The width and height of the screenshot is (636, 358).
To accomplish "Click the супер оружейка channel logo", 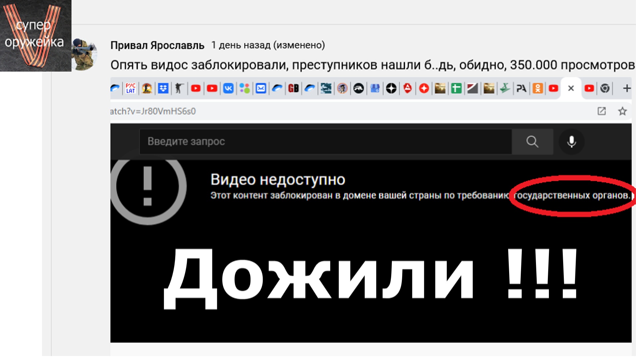I will [35, 35].
